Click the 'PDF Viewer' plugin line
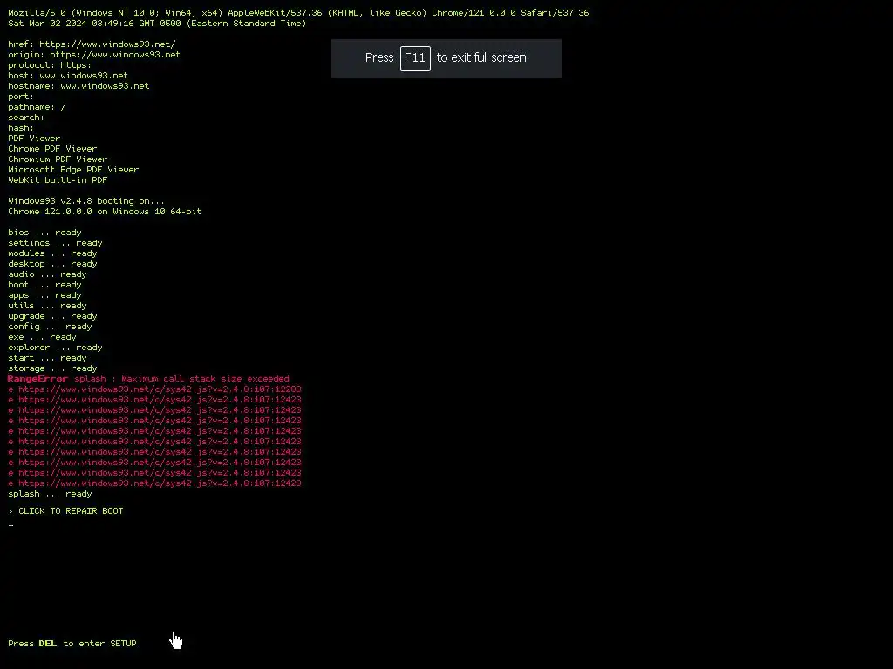 tap(34, 139)
